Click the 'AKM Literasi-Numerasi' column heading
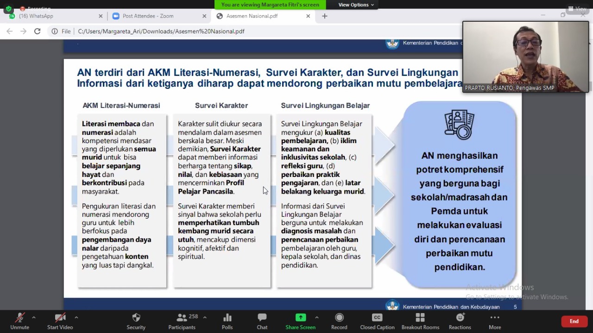Viewport: 593px width, 333px height. (121, 106)
